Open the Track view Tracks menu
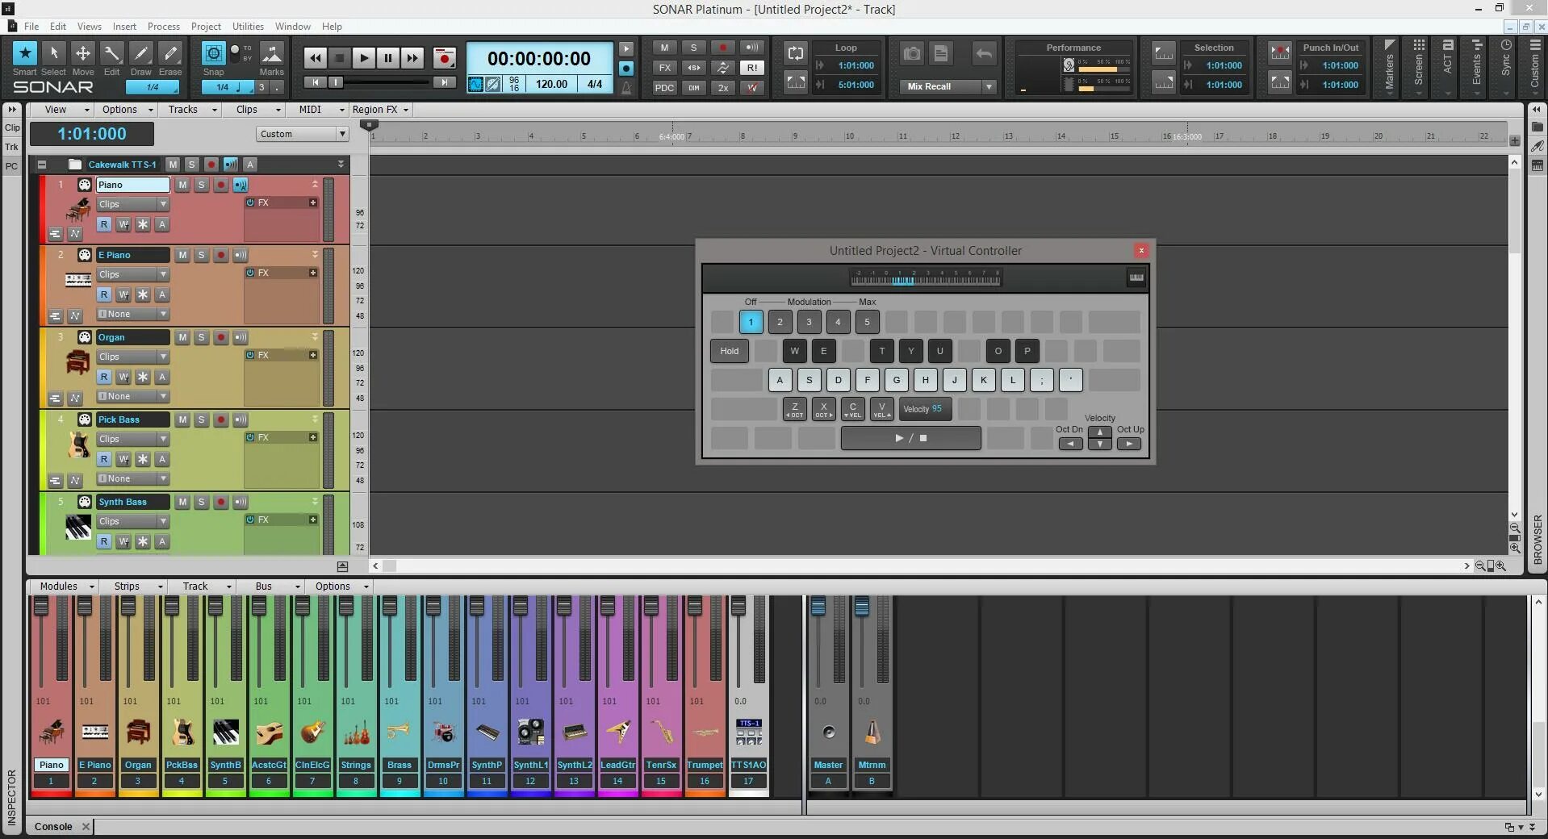 coord(192,110)
